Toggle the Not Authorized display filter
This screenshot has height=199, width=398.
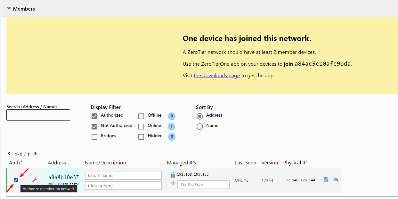(x=94, y=126)
